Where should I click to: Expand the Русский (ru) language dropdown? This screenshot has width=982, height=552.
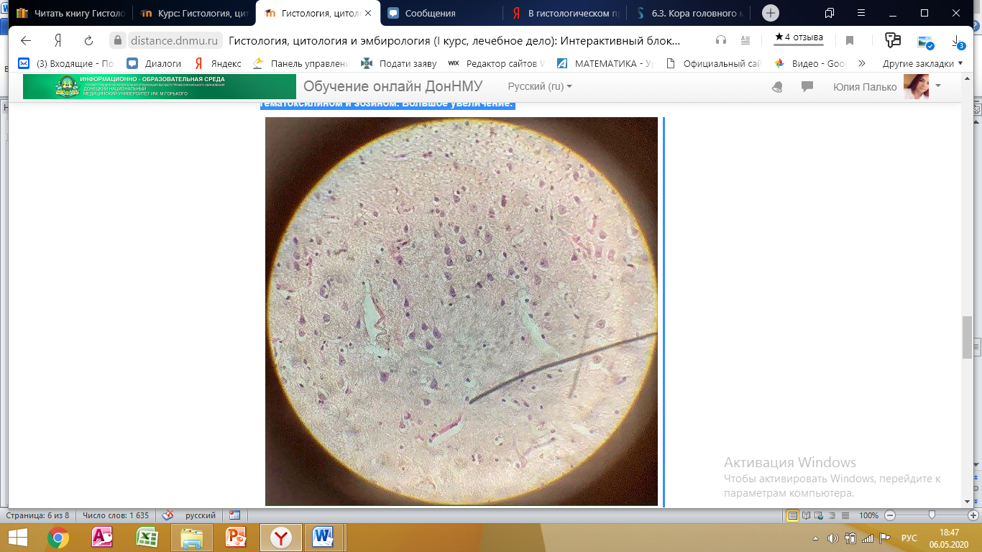(540, 86)
